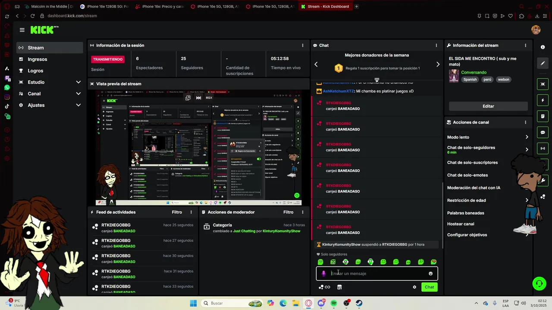Open Hostear canal
This screenshot has width=552, height=310.
tap(461, 224)
